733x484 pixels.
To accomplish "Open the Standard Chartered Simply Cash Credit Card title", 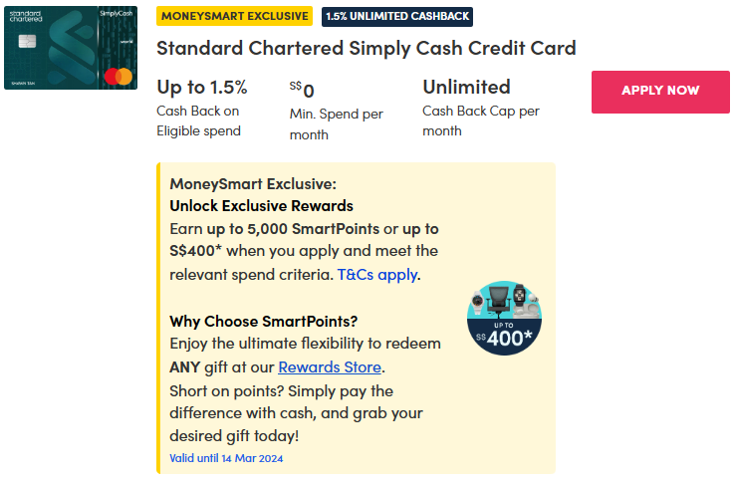I will (366, 48).
